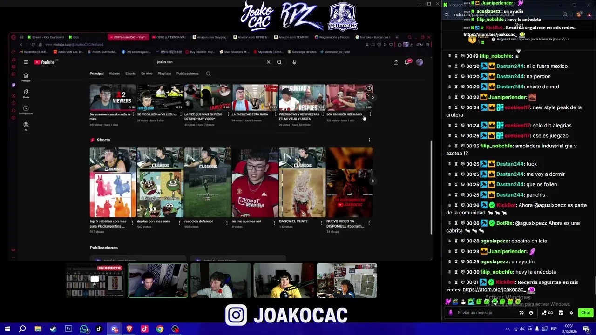
Task: Open the YouTube hamburger guide menu
Action: coord(26,62)
